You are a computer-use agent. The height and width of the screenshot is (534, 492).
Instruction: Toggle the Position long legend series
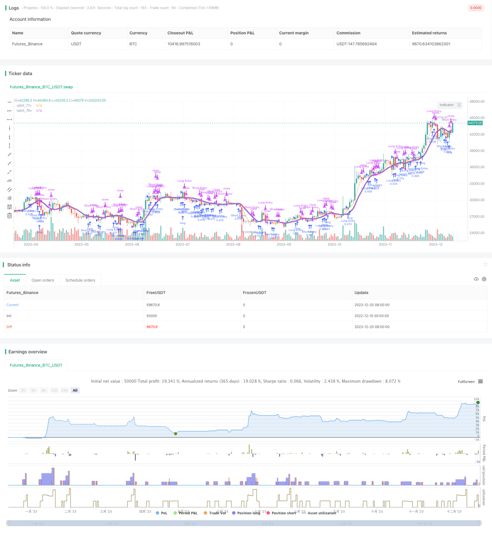(x=246, y=513)
